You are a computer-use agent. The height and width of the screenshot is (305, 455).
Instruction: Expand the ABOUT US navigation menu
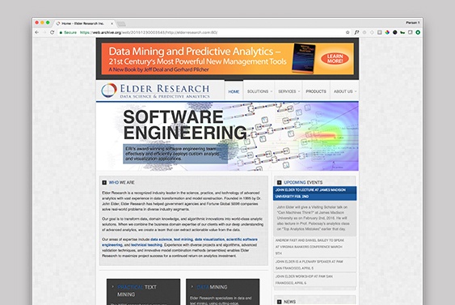pos(344,91)
